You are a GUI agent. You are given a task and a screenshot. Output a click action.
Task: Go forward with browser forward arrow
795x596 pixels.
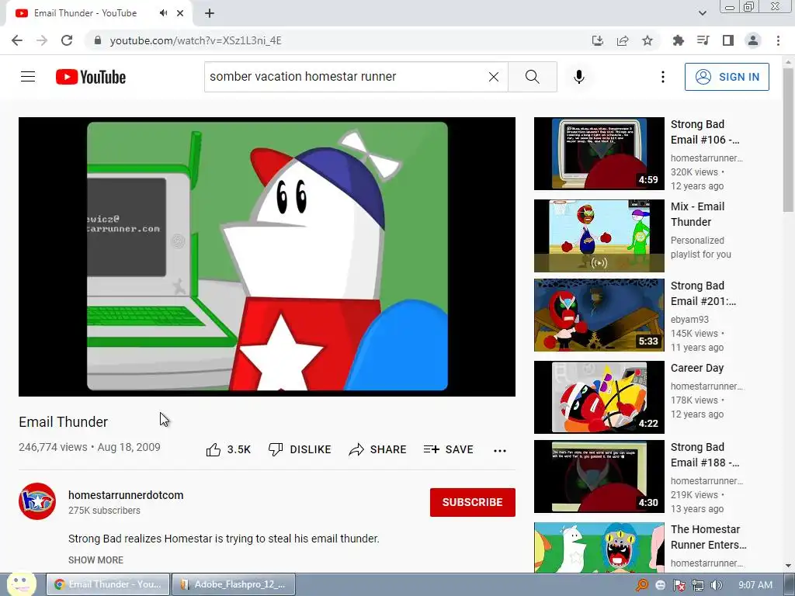coord(42,40)
